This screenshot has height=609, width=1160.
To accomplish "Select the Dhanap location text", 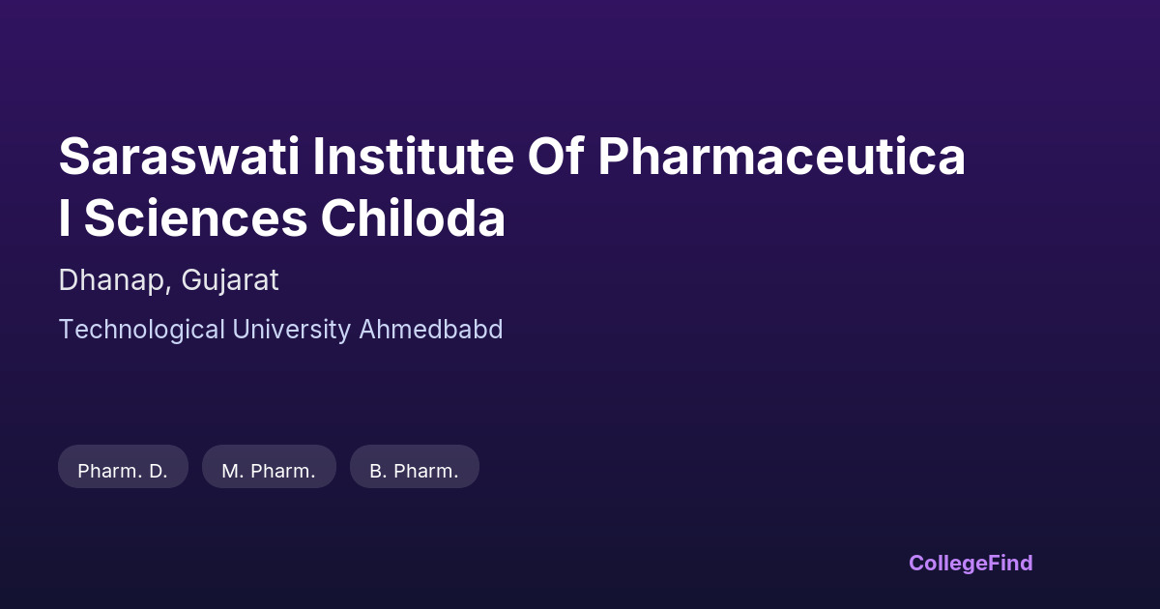I will point(101,281).
